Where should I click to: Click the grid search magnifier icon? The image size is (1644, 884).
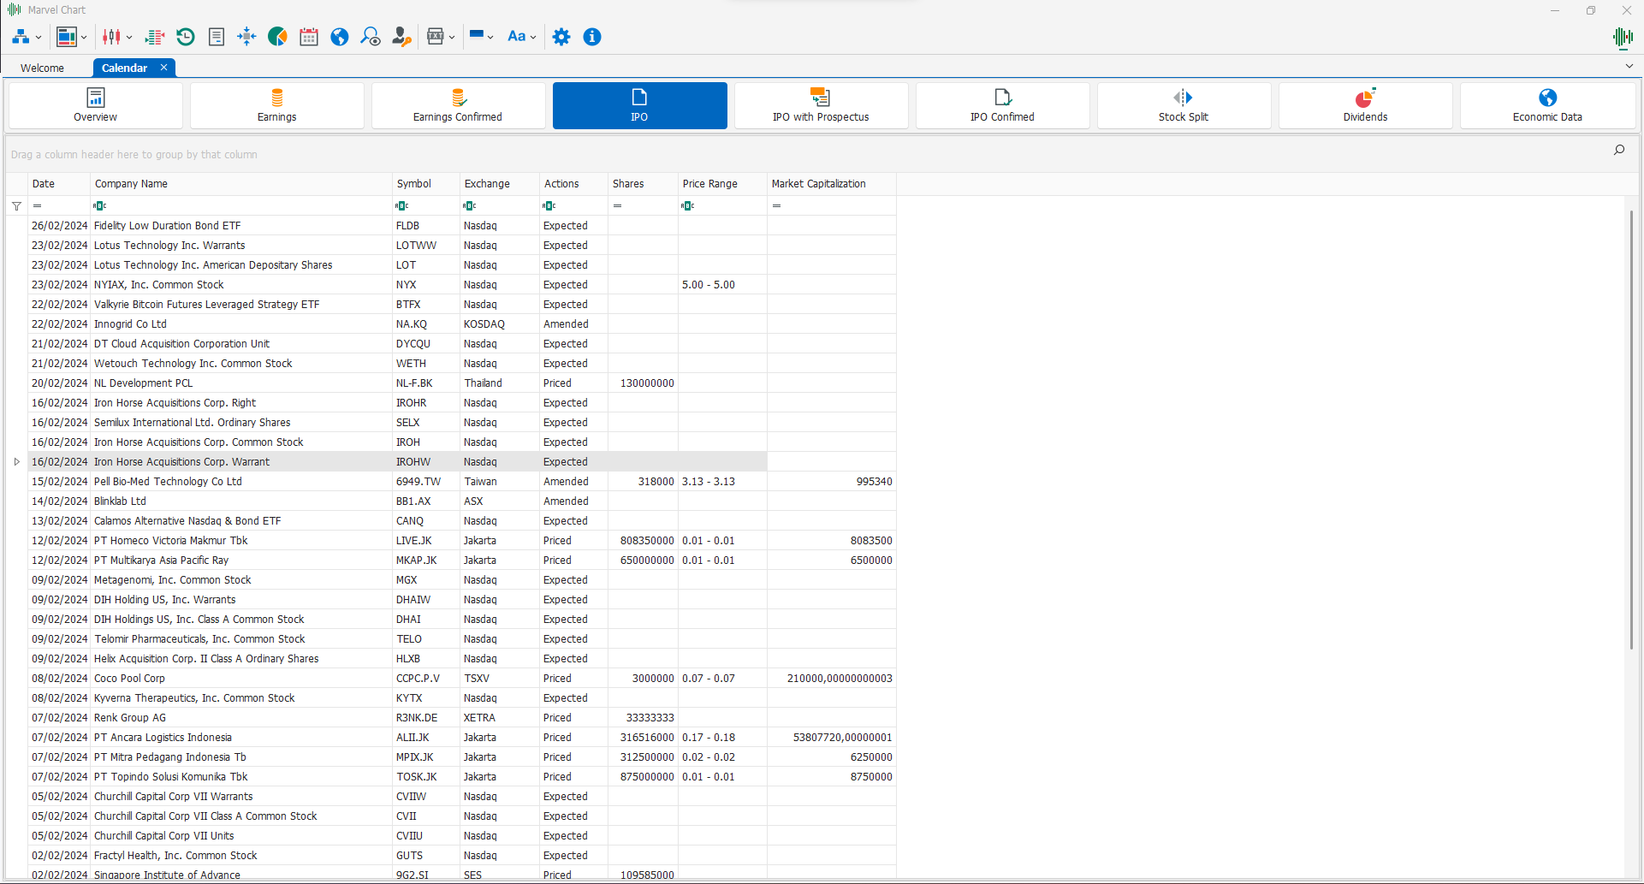tap(1619, 151)
